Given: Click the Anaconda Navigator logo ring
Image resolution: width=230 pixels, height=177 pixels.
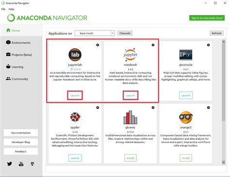Looking at the screenshot, I should pyautogui.click(x=11, y=18).
